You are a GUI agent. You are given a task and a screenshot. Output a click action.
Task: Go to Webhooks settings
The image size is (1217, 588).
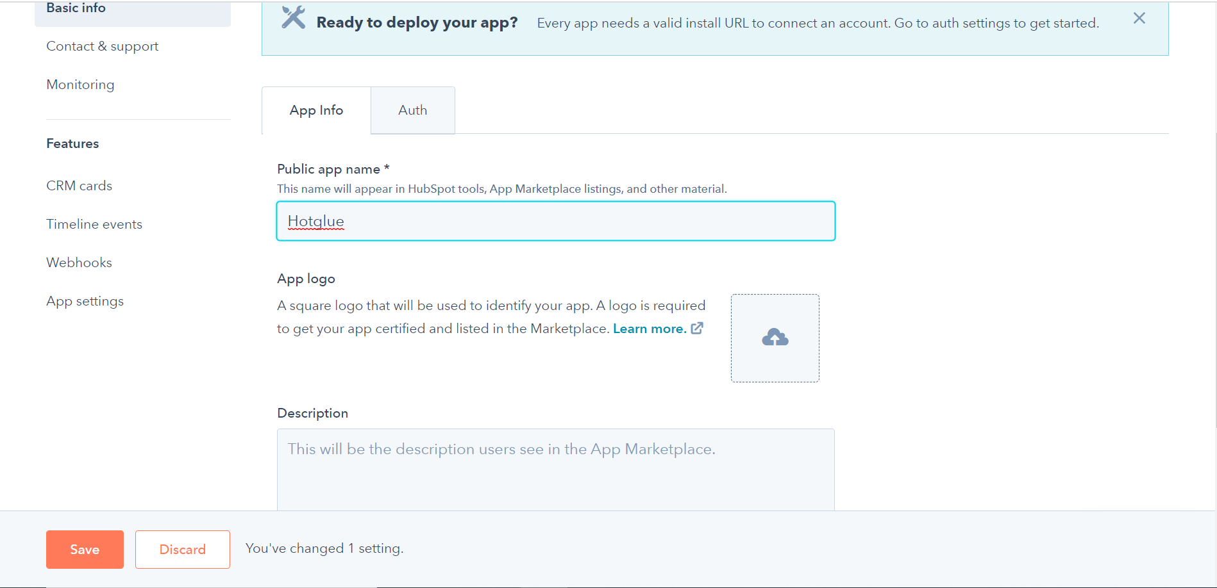[x=79, y=263]
